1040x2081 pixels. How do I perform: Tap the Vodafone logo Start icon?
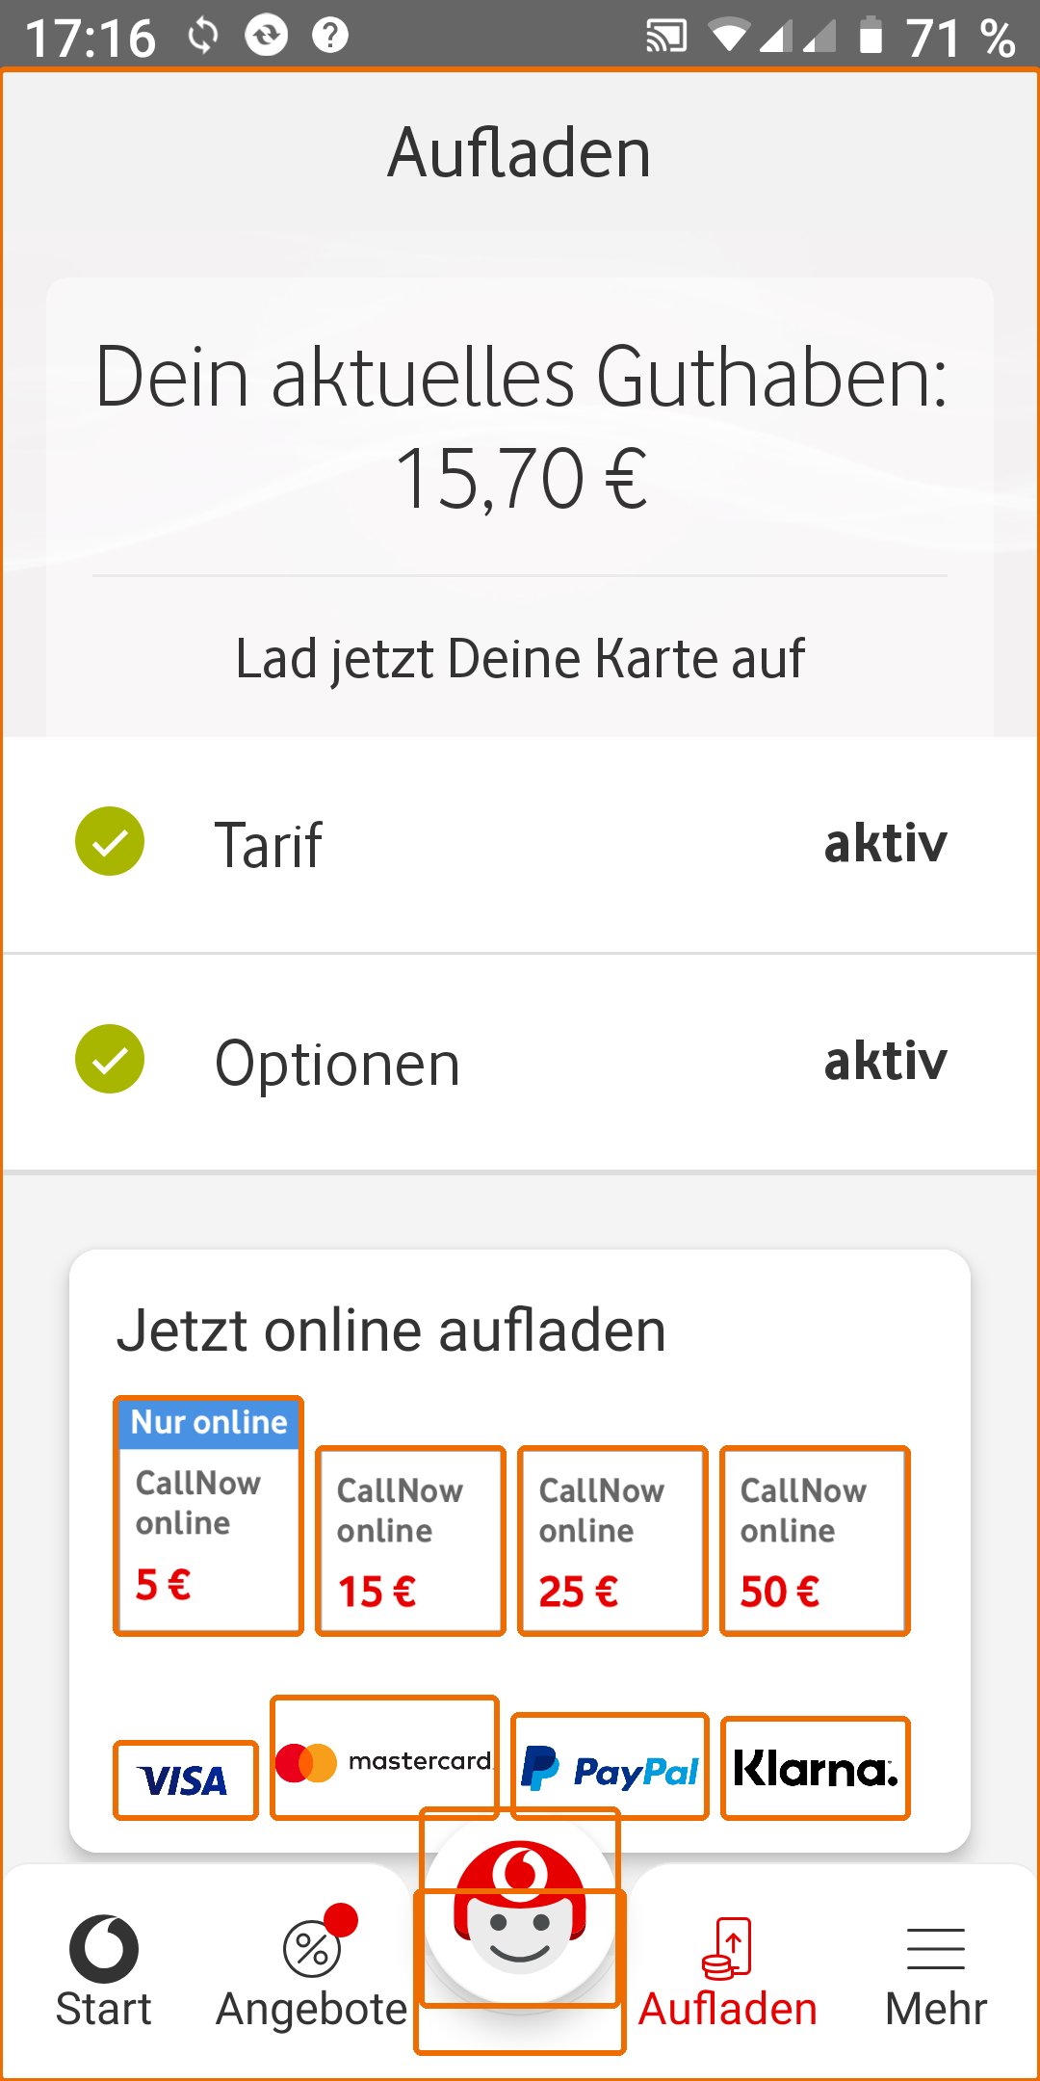[x=104, y=1948]
